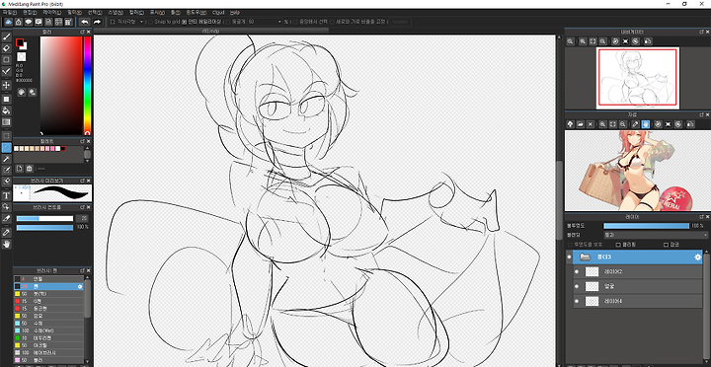Toggle visibility of bottom layer row
Image resolution: width=711 pixels, height=367 pixels.
[577, 301]
